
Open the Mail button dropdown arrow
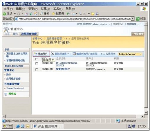click(x=77, y=14)
